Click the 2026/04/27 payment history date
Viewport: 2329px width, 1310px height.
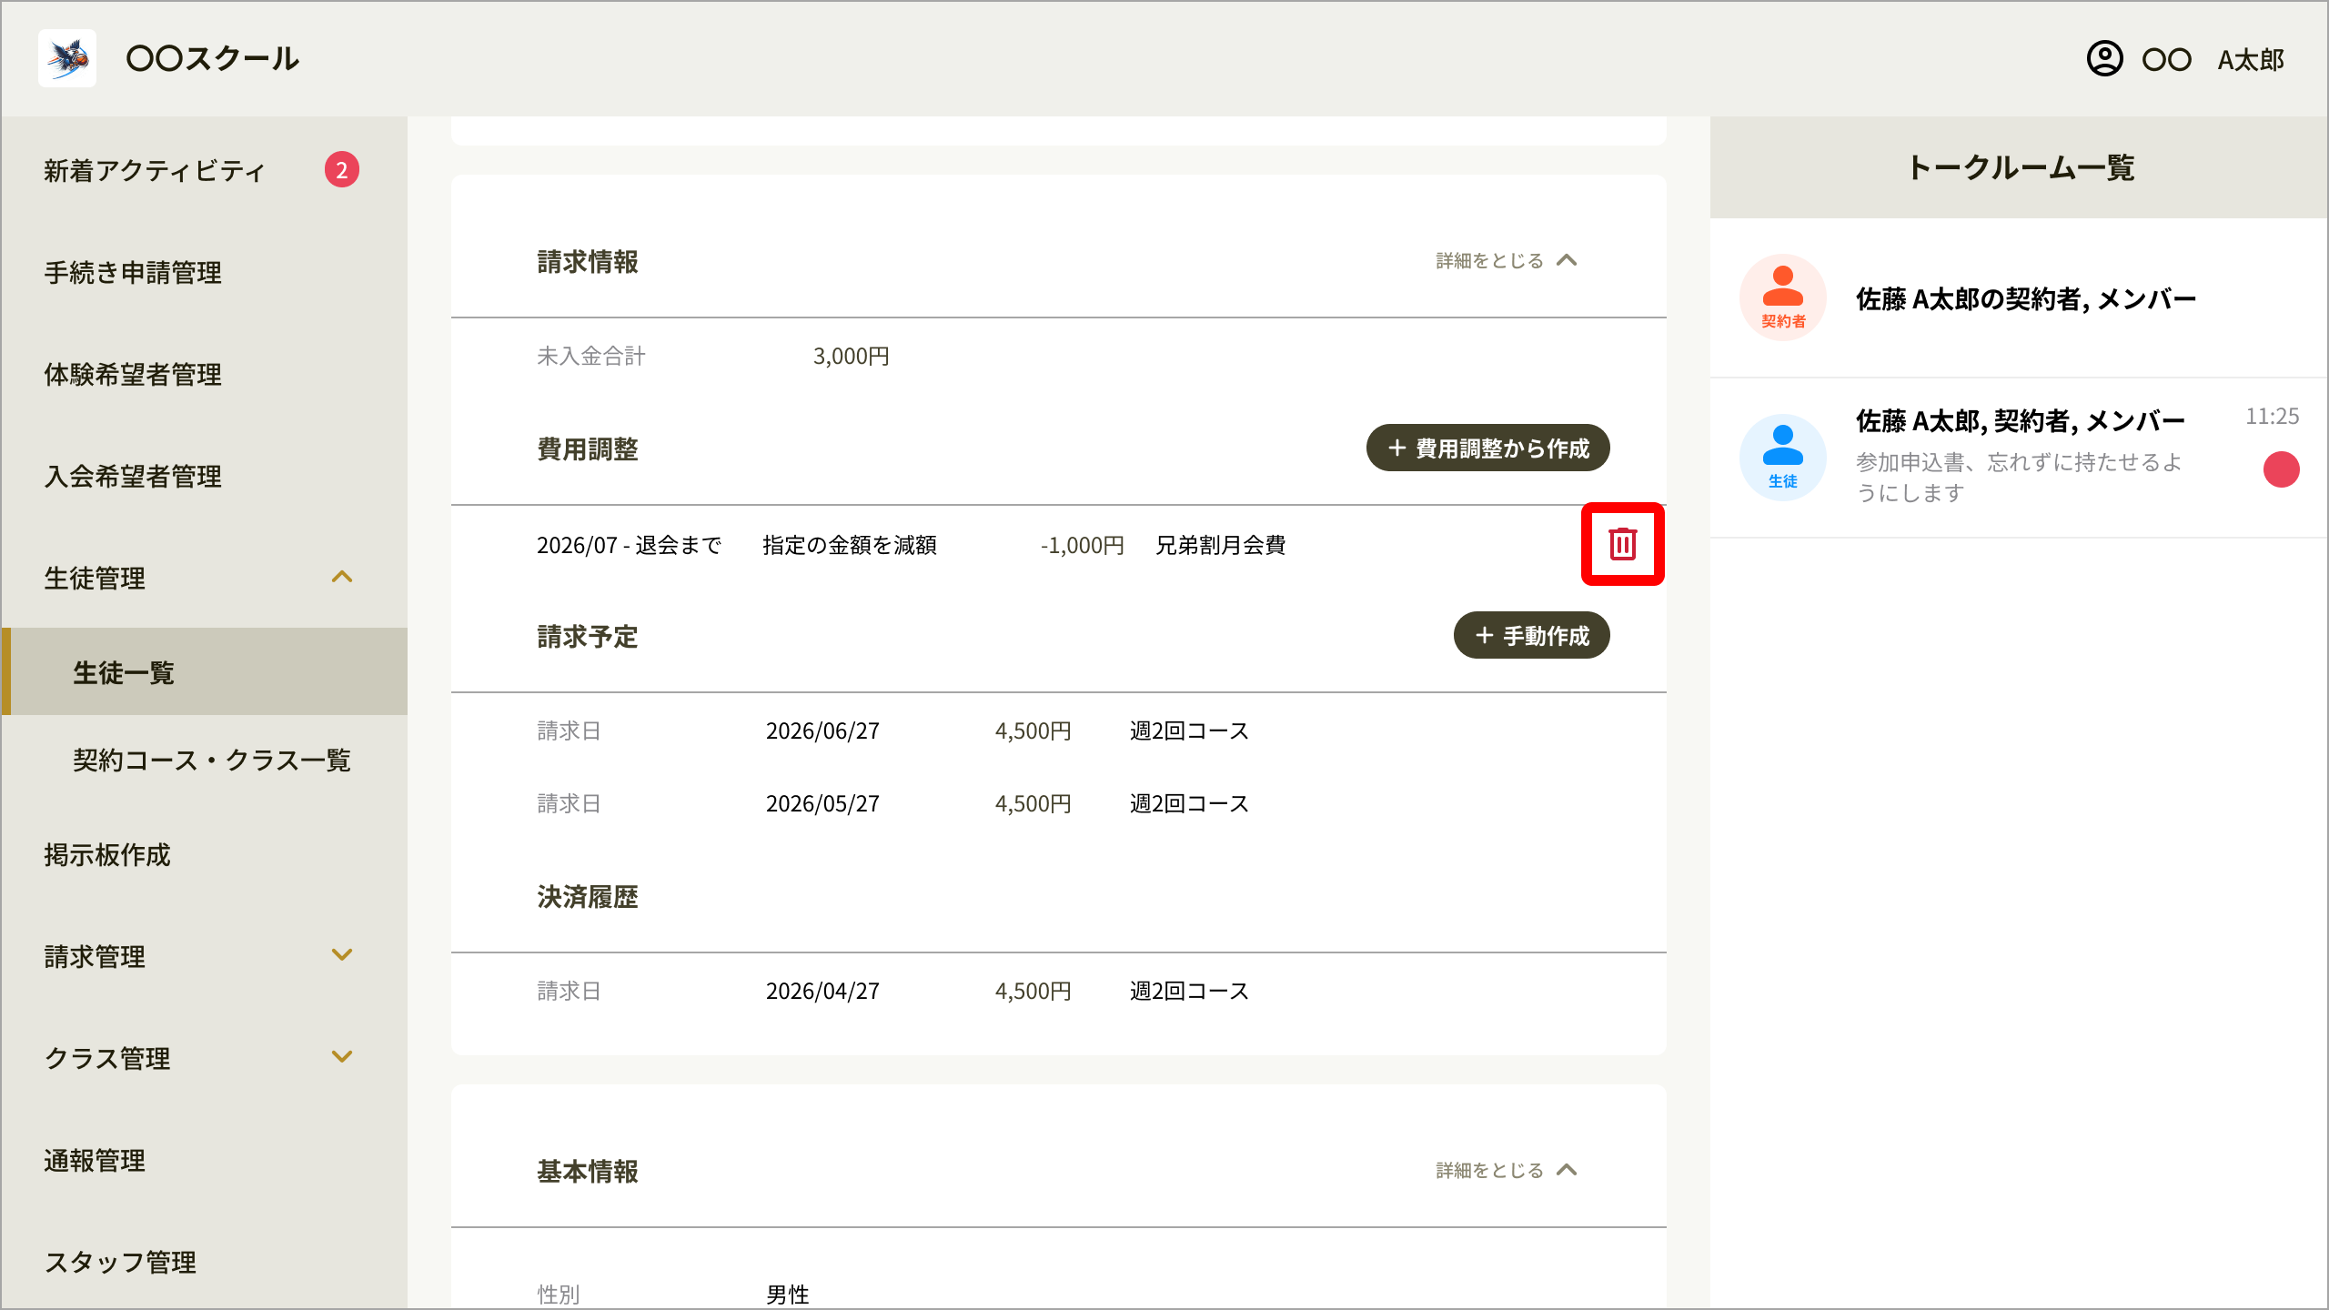tap(822, 991)
